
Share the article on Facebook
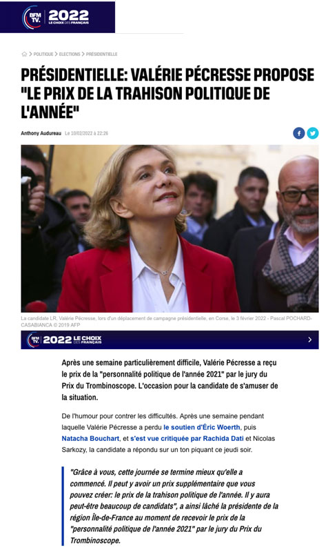pyautogui.click(x=299, y=133)
